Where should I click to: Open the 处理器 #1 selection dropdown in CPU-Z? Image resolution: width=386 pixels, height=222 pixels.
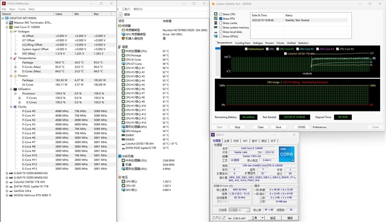239,210
